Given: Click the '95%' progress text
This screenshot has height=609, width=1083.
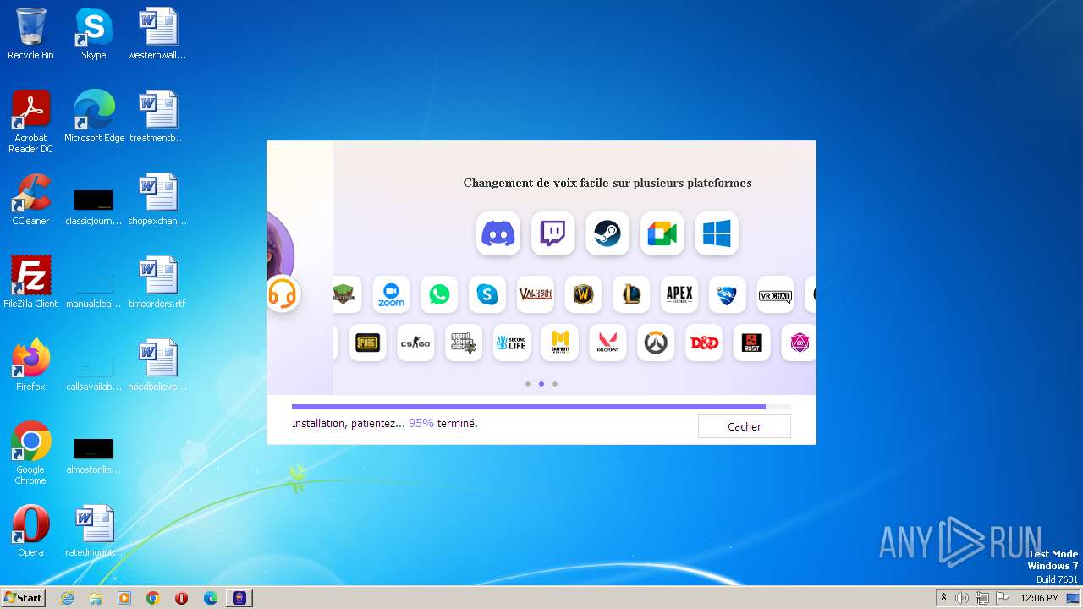Looking at the screenshot, I should 421,423.
